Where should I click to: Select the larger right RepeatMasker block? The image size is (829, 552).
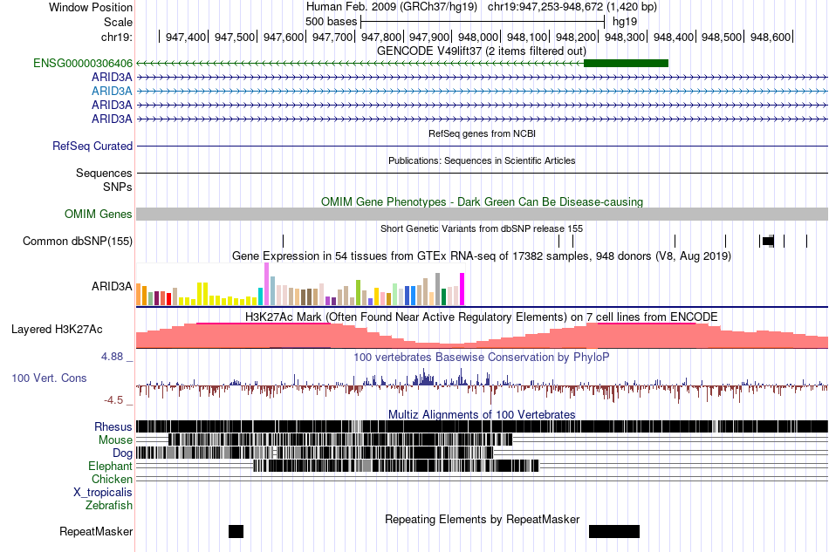pyautogui.click(x=614, y=531)
